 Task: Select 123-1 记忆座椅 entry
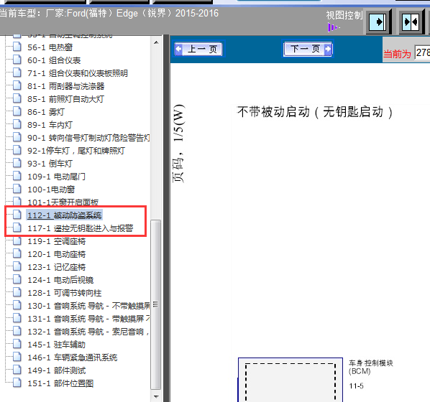pos(57,267)
